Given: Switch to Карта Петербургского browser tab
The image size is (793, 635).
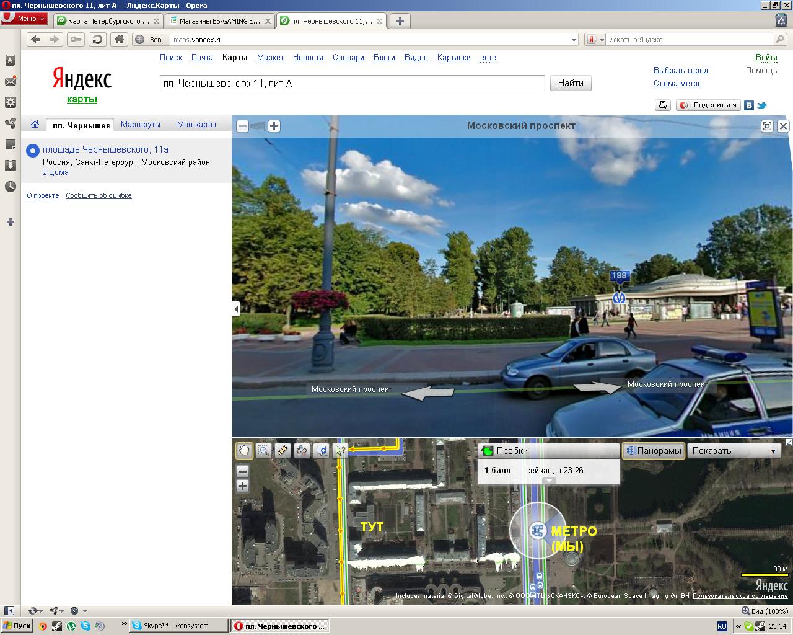Looking at the screenshot, I should [108, 21].
